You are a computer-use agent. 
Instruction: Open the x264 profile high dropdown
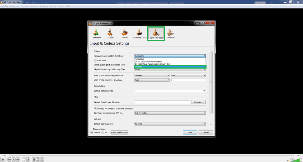point(152,80)
